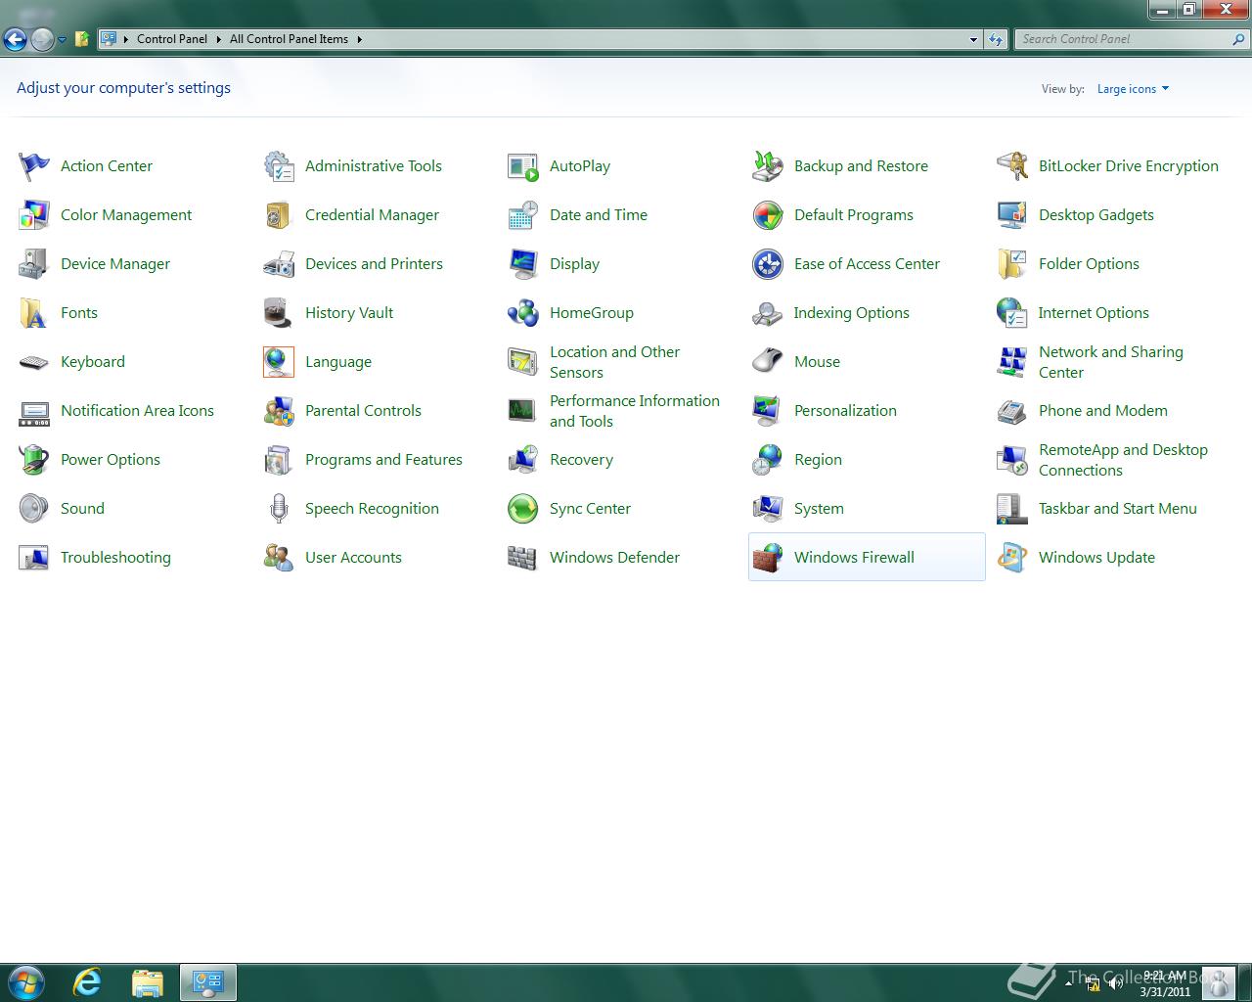Click the Personalization link
Viewport: 1252px width, 1002px height.
tap(845, 411)
